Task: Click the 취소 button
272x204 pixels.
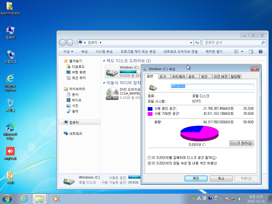Action: pos(221,178)
